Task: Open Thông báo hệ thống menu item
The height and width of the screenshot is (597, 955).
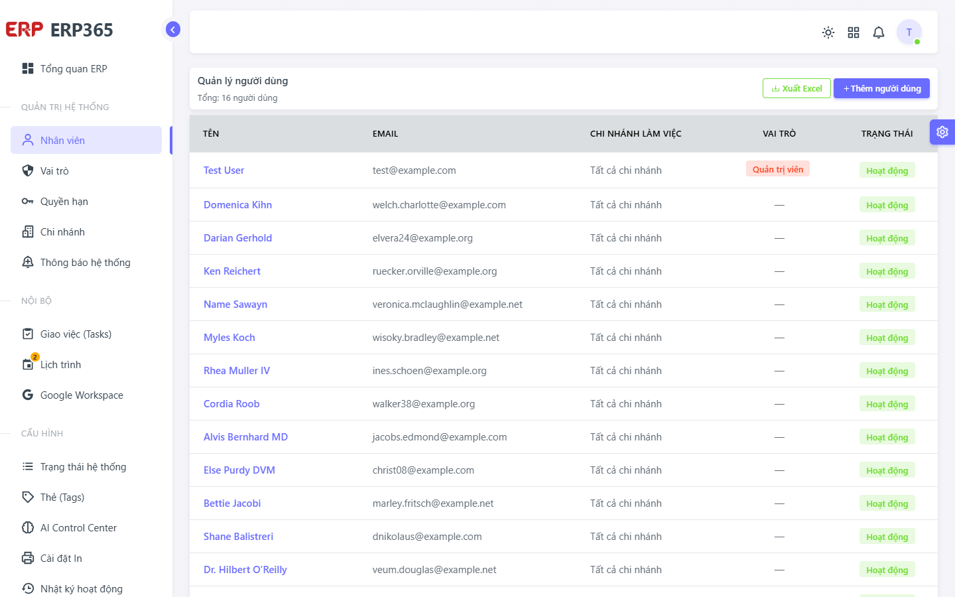Action: [x=86, y=262]
